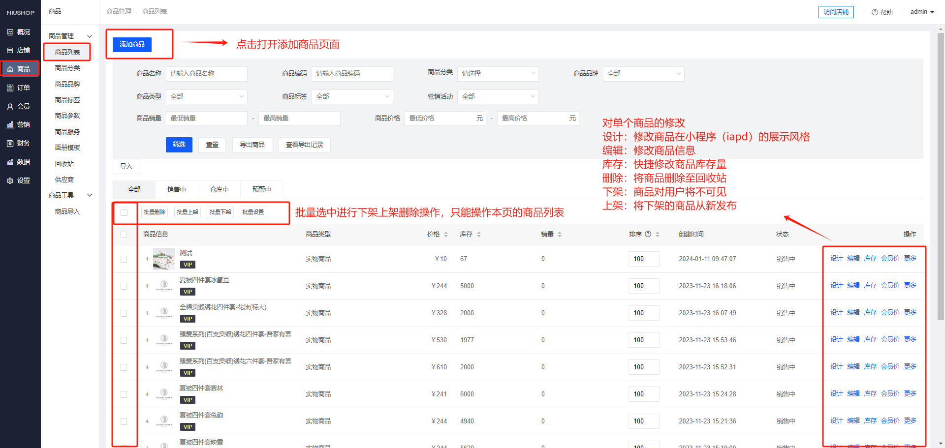The width and height of the screenshot is (945, 448).
Task: Switch to the 销售中 tab
Action: pyautogui.click(x=176, y=189)
